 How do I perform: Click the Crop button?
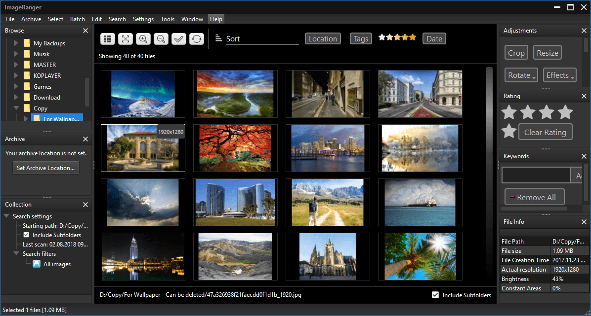tap(516, 53)
